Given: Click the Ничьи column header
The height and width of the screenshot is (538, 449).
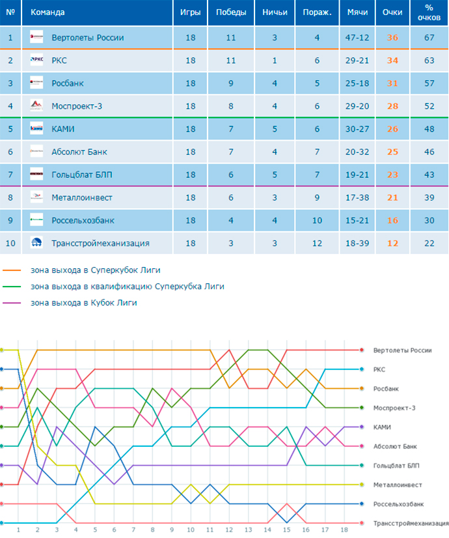Looking at the screenshot, I should pyautogui.click(x=275, y=12).
